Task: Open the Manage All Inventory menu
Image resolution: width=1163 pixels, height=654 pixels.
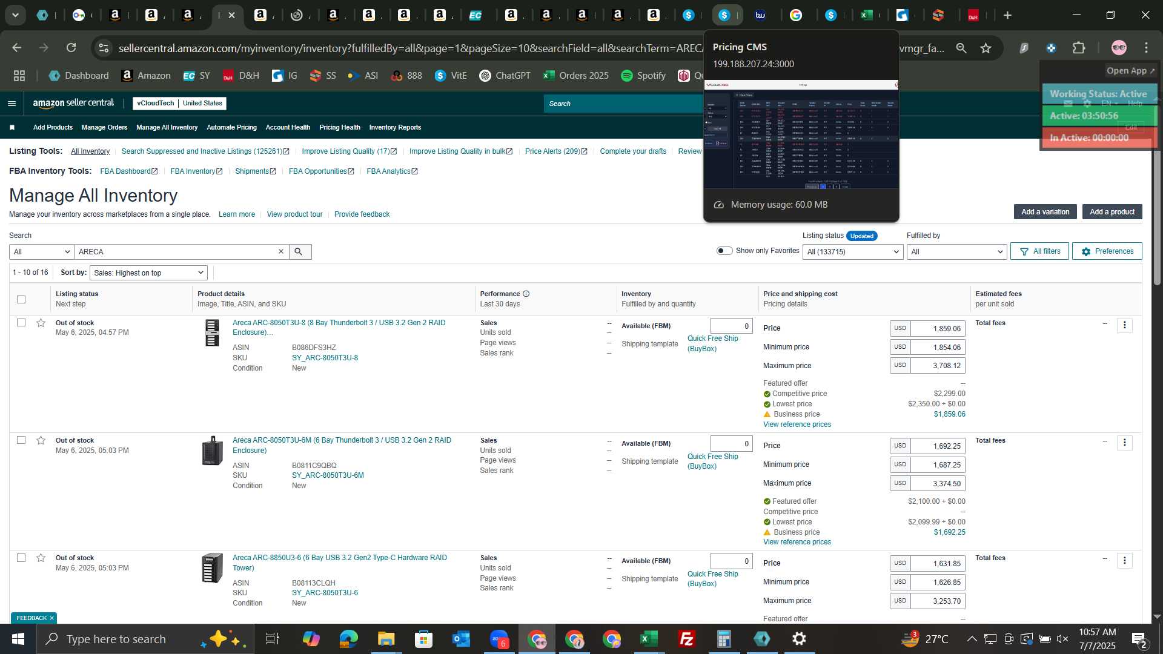Action: click(x=167, y=127)
